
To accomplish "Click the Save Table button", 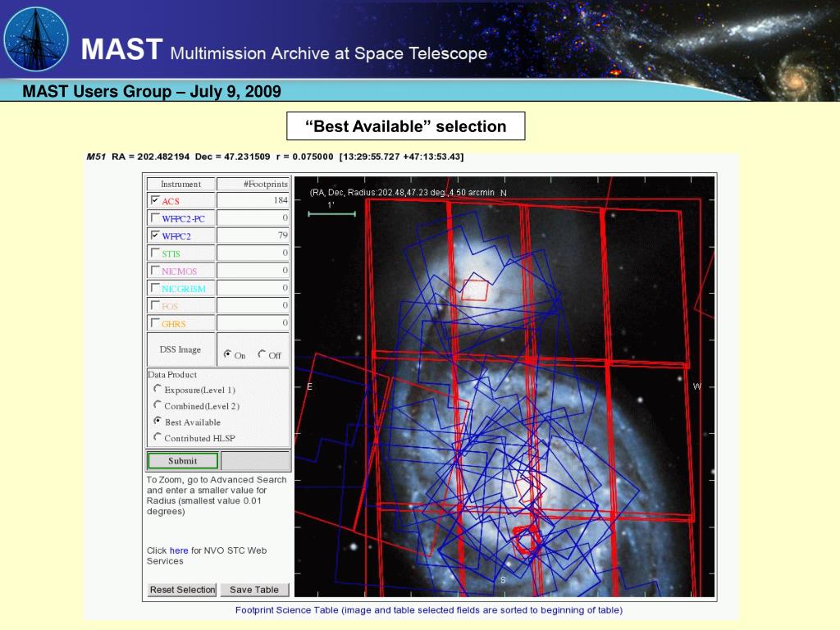I will point(254,589).
